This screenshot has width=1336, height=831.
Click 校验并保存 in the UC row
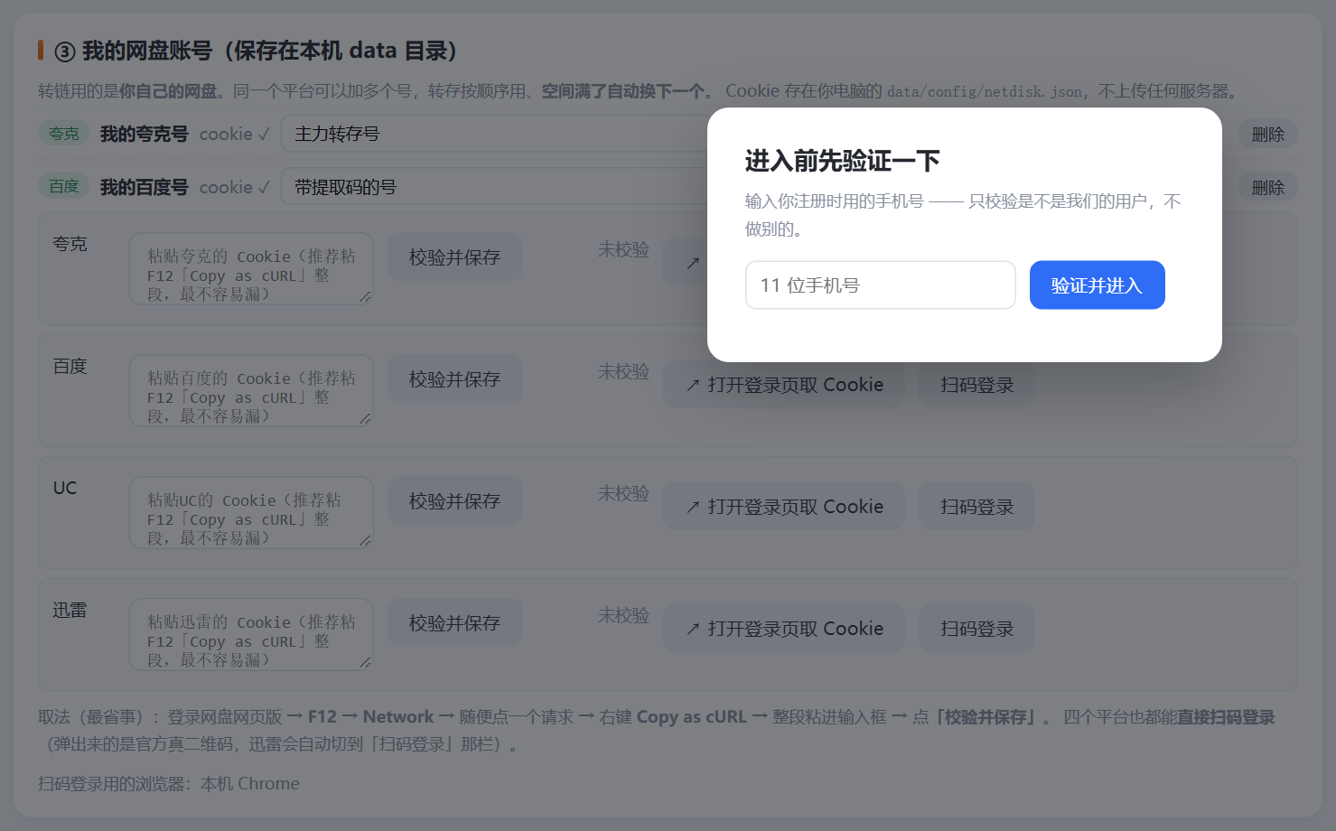[x=454, y=501]
